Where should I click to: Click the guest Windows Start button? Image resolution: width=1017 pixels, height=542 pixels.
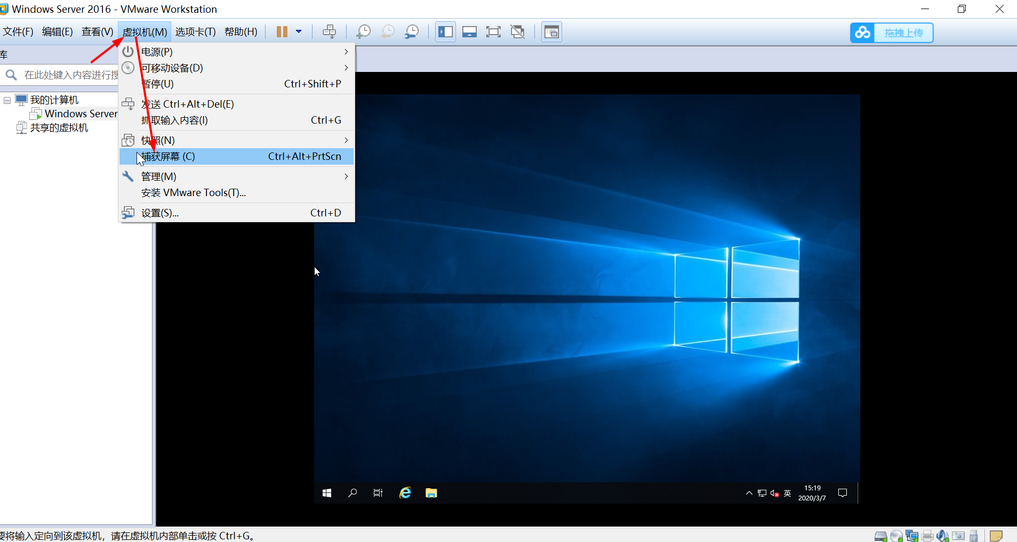[x=327, y=493]
